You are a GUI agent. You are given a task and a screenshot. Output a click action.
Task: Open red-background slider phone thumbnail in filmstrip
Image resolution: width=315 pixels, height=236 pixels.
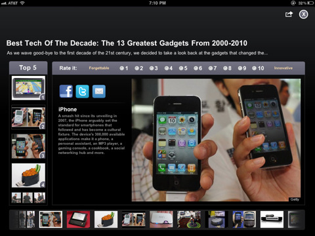[x=78, y=220]
